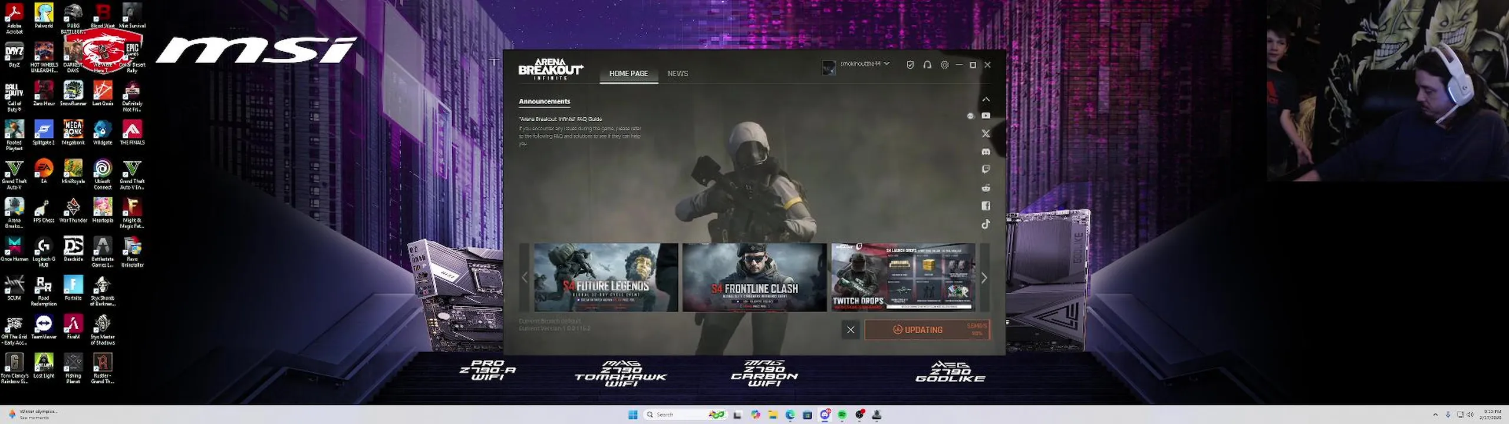The image size is (1509, 424).
Task: Show next banner with the right carousel arrow
Action: (x=984, y=277)
